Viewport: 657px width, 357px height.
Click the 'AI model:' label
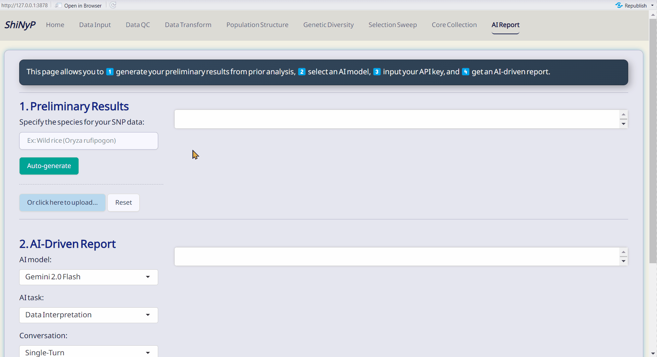[x=35, y=260]
